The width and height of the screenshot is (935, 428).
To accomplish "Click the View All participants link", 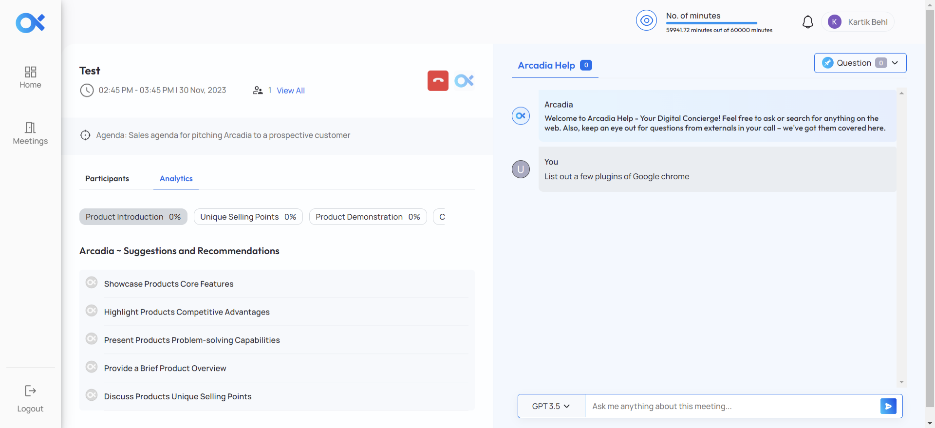I will (291, 91).
